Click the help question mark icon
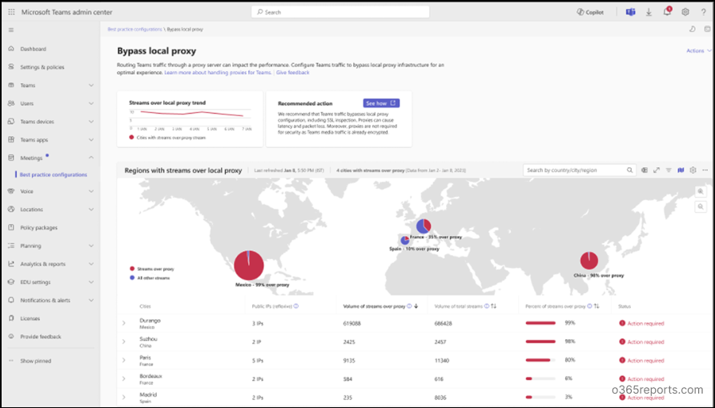This screenshot has height=408, width=715. (704, 12)
